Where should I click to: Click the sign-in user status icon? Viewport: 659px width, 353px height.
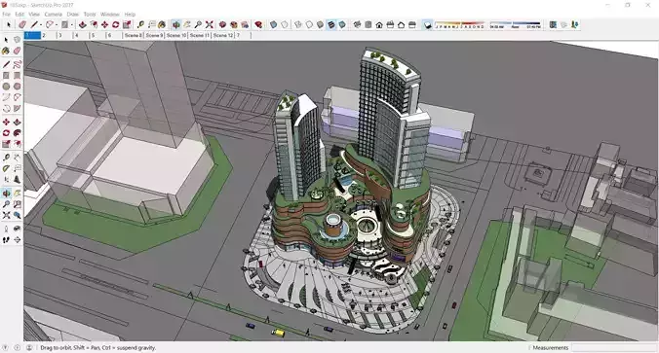point(29,347)
